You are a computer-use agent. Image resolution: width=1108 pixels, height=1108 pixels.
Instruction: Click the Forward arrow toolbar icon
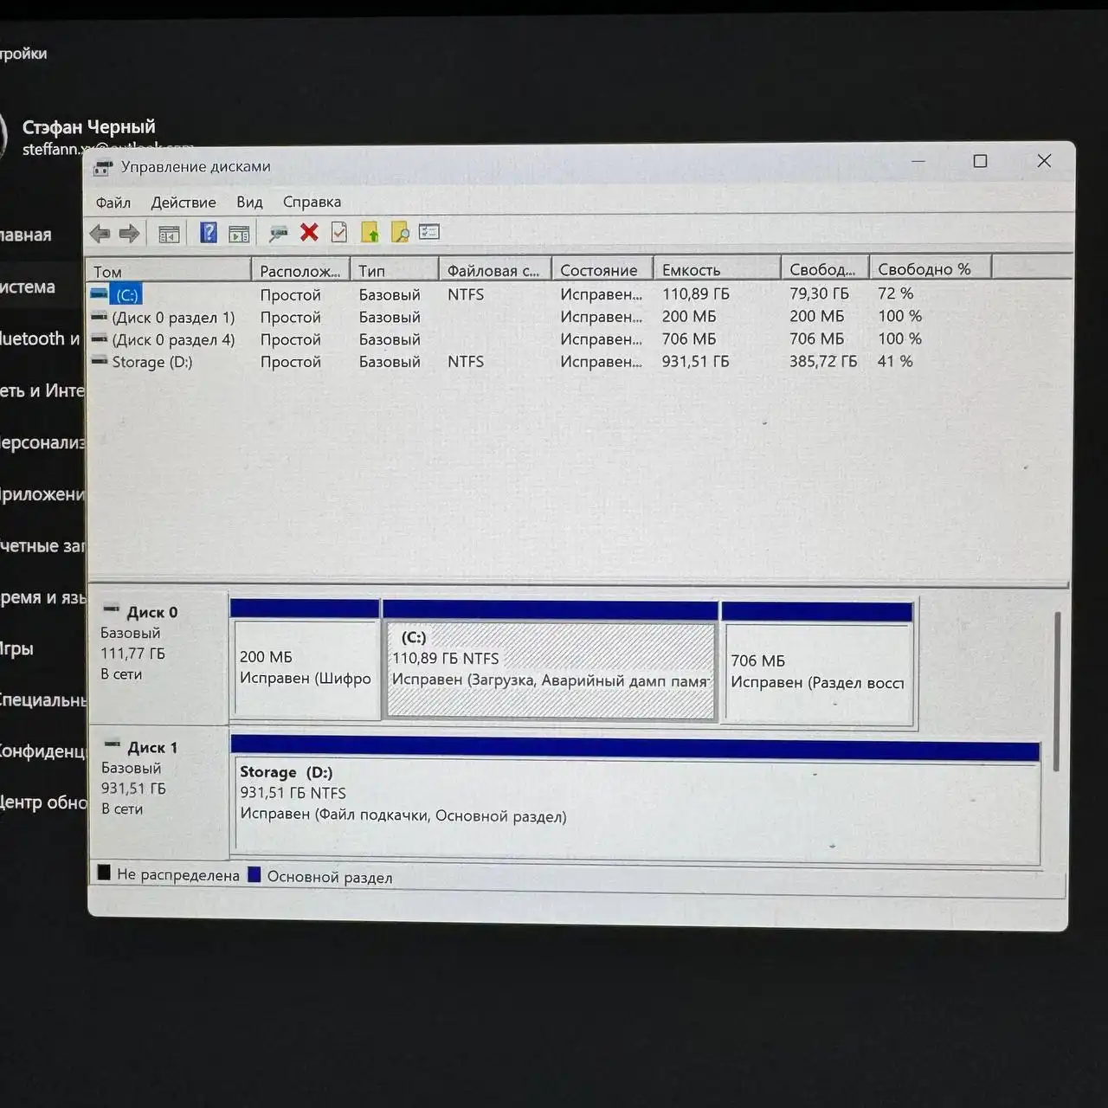tap(130, 233)
